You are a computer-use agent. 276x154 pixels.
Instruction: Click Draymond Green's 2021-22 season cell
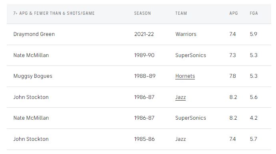(144, 34)
